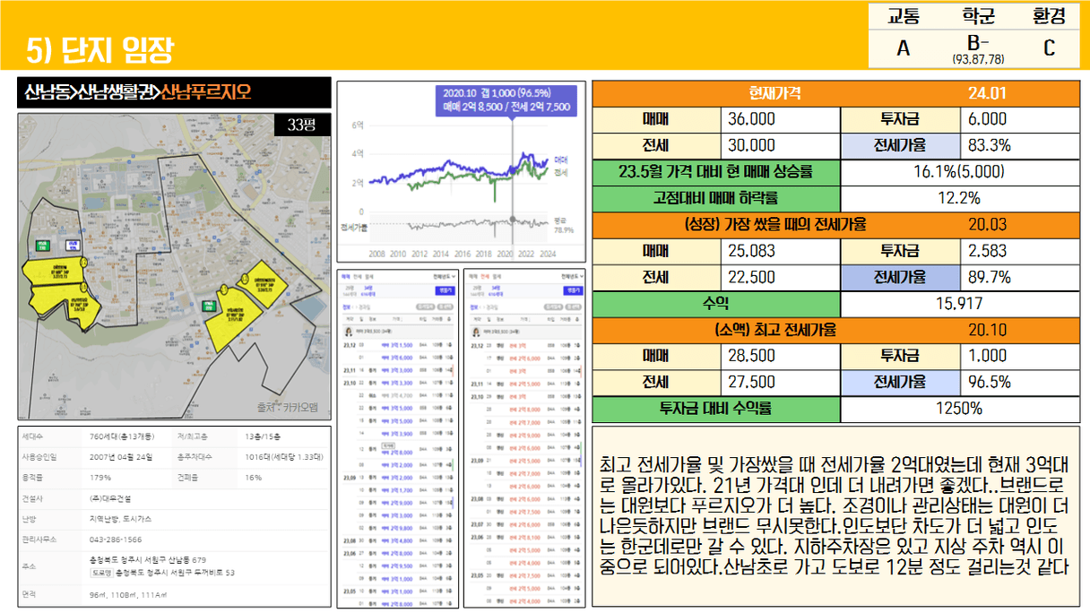Click the blue 매매 legend label on the chart

point(562,160)
